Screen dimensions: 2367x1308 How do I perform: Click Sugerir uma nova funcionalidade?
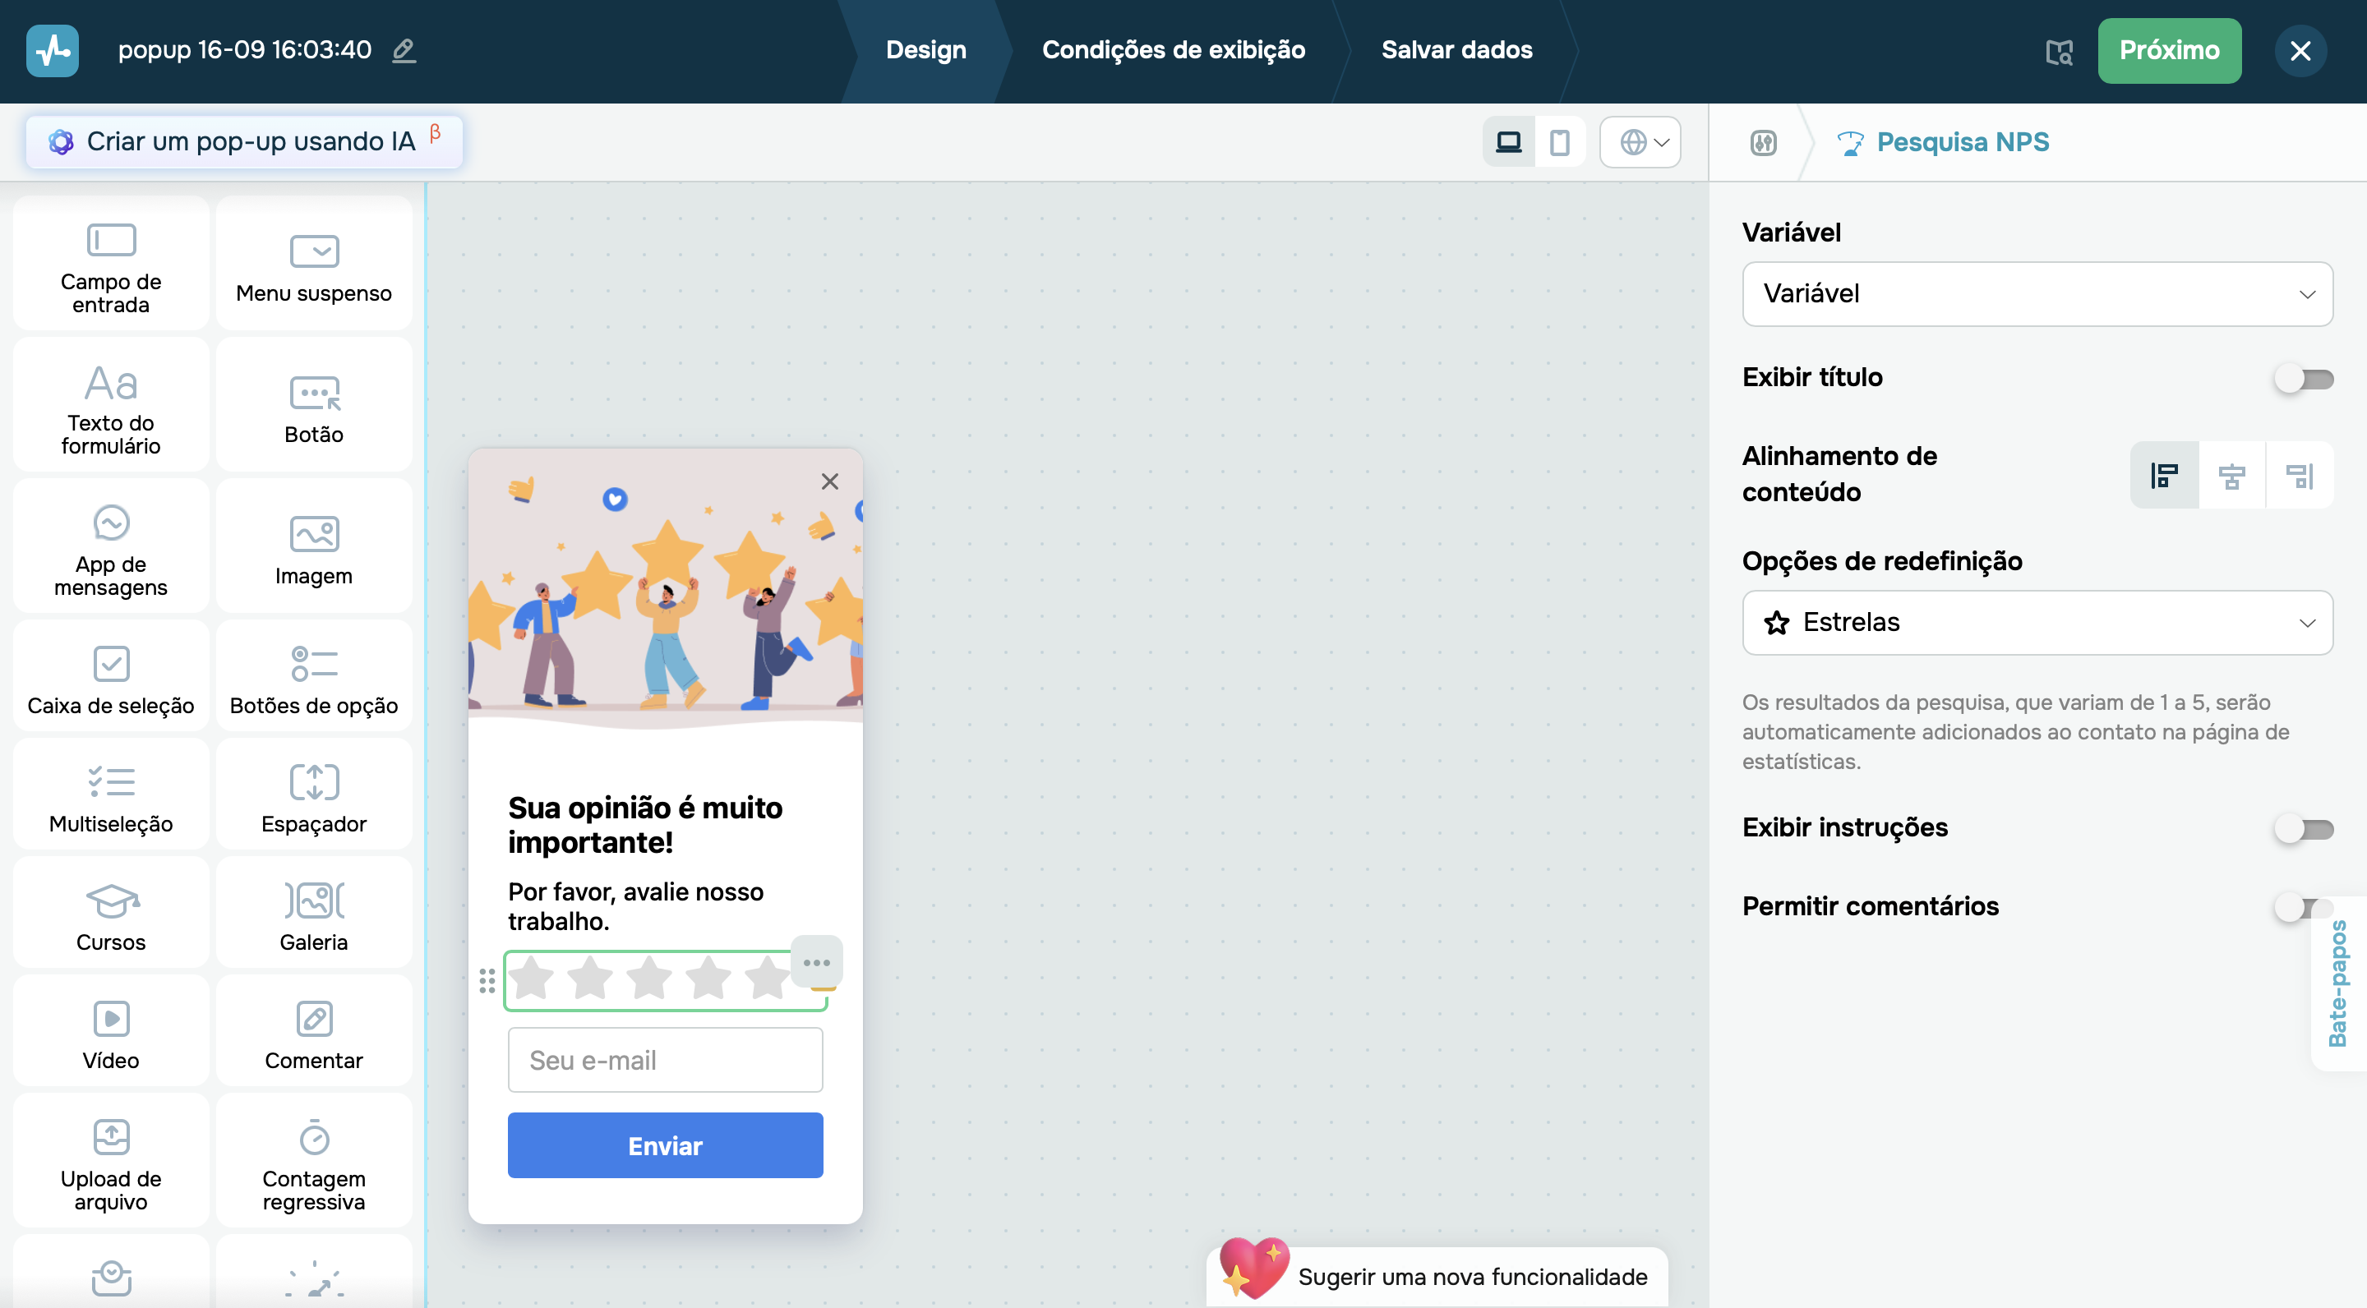[1436, 1276]
